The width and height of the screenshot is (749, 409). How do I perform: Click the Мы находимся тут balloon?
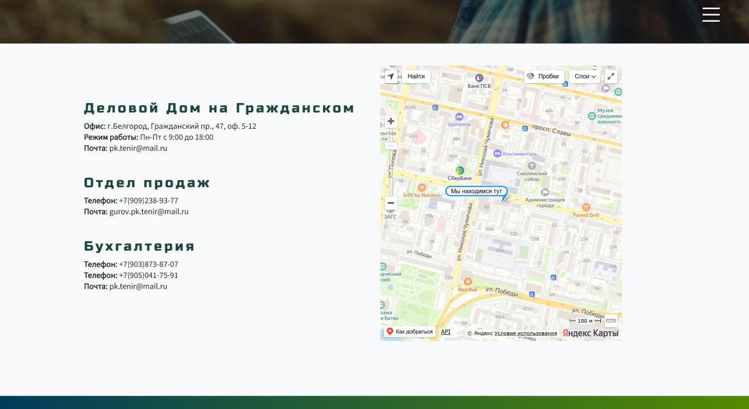click(x=476, y=191)
